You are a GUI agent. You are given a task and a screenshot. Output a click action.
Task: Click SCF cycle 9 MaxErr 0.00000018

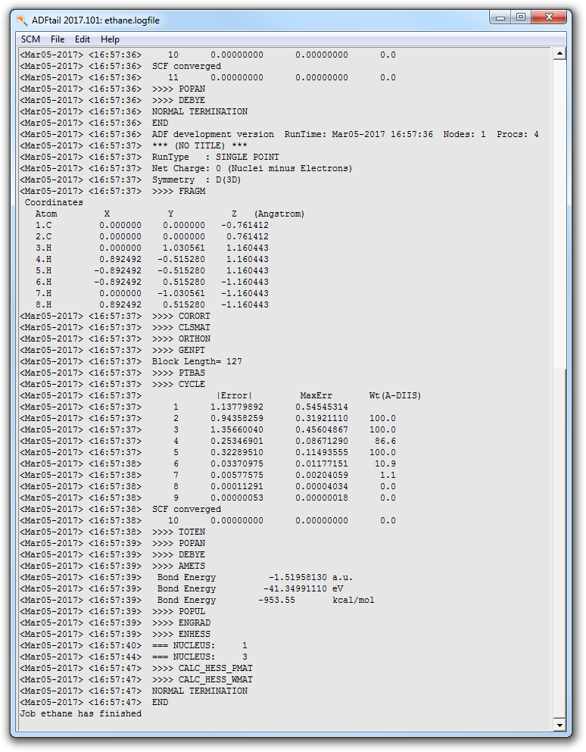click(x=322, y=498)
